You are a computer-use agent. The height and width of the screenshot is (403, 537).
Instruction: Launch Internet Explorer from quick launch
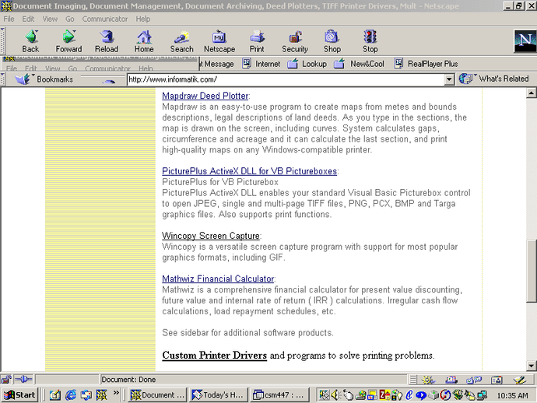[71, 395]
